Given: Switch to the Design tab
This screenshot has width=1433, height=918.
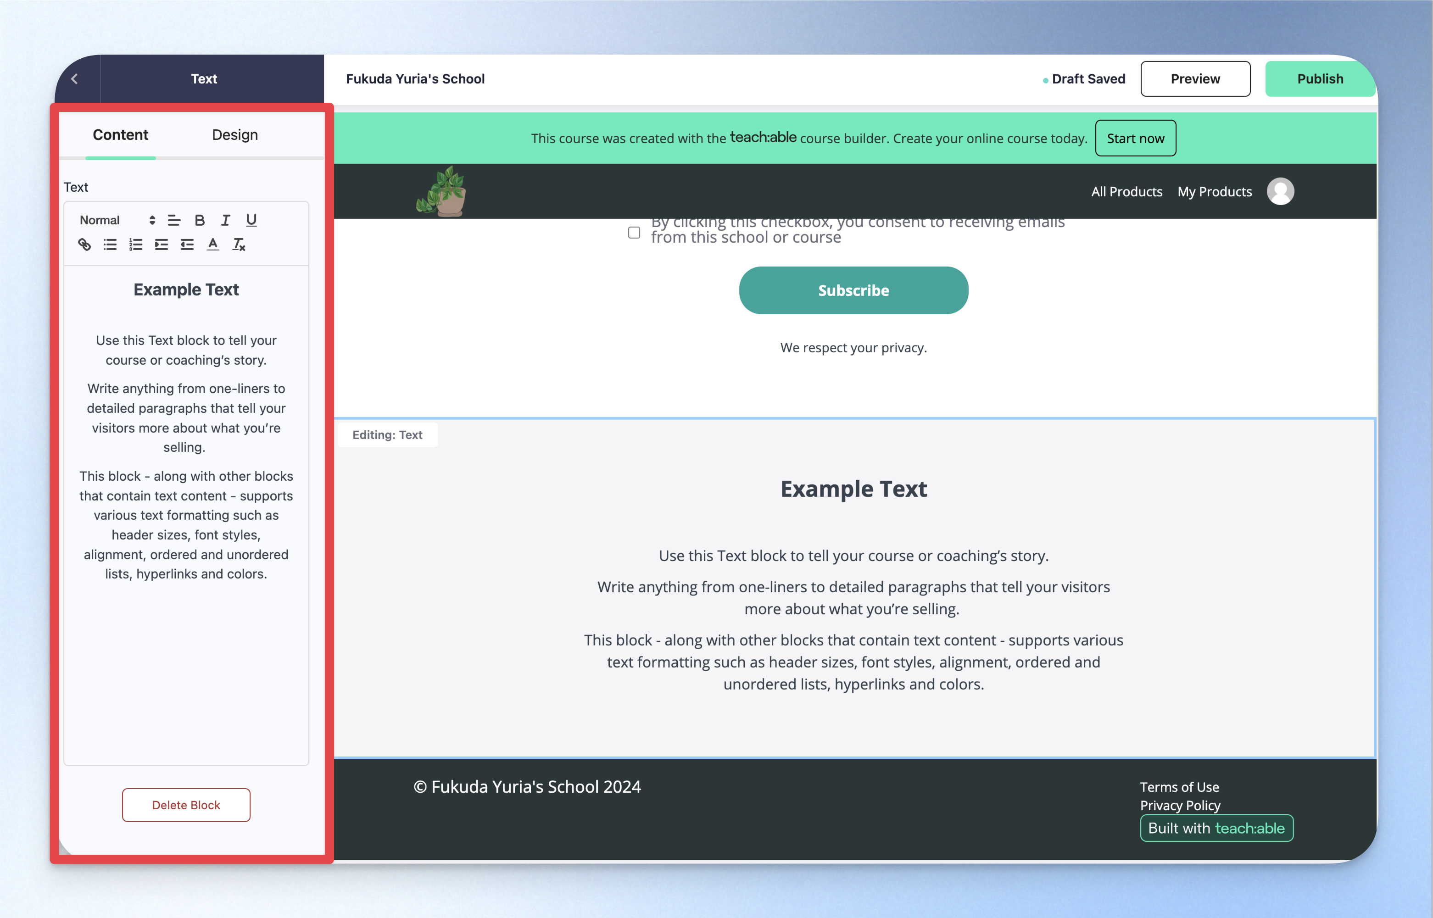Looking at the screenshot, I should 235,135.
